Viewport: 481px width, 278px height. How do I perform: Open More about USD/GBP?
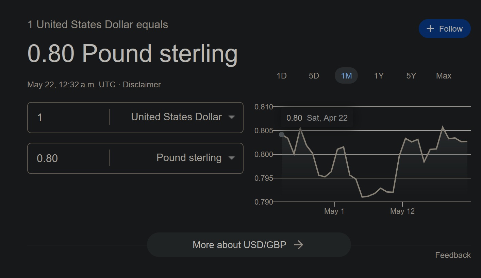[x=249, y=245]
